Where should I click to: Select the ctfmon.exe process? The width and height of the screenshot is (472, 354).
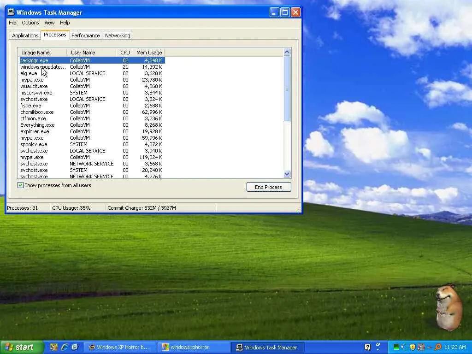pos(92,118)
